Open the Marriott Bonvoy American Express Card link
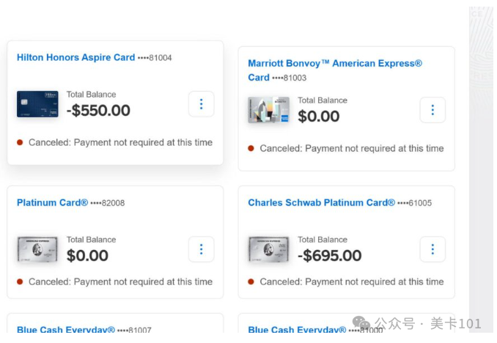 click(x=334, y=64)
